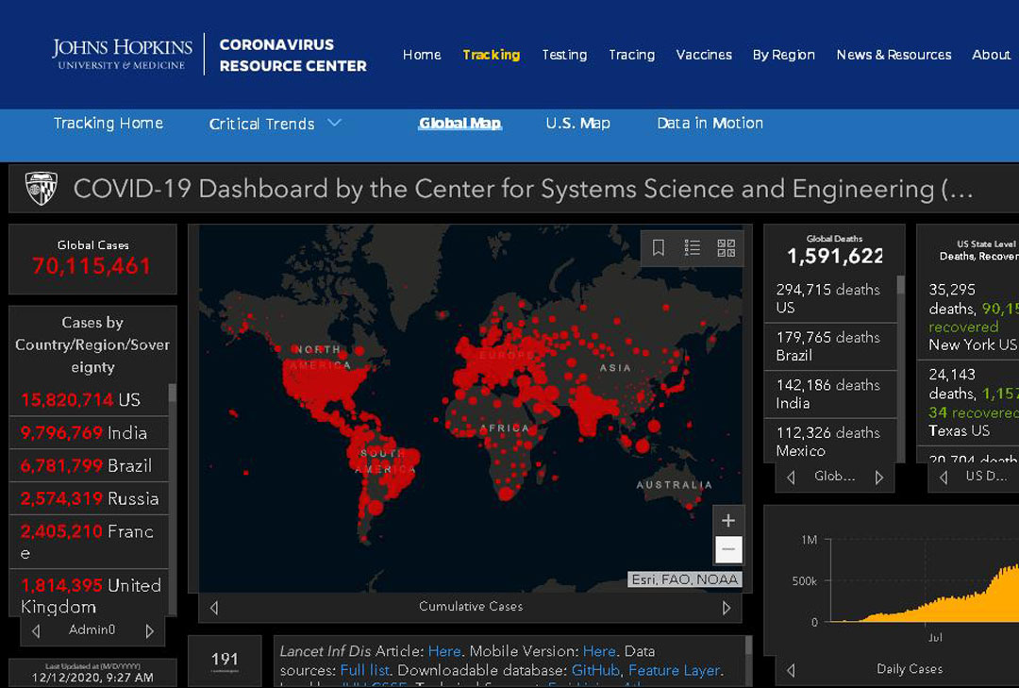The height and width of the screenshot is (688, 1019).
Task: Go to Tracking Home
Action: coord(109,123)
